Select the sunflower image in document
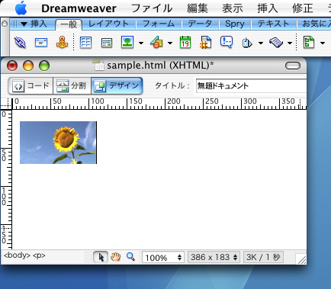The image size is (331, 289). click(58, 143)
